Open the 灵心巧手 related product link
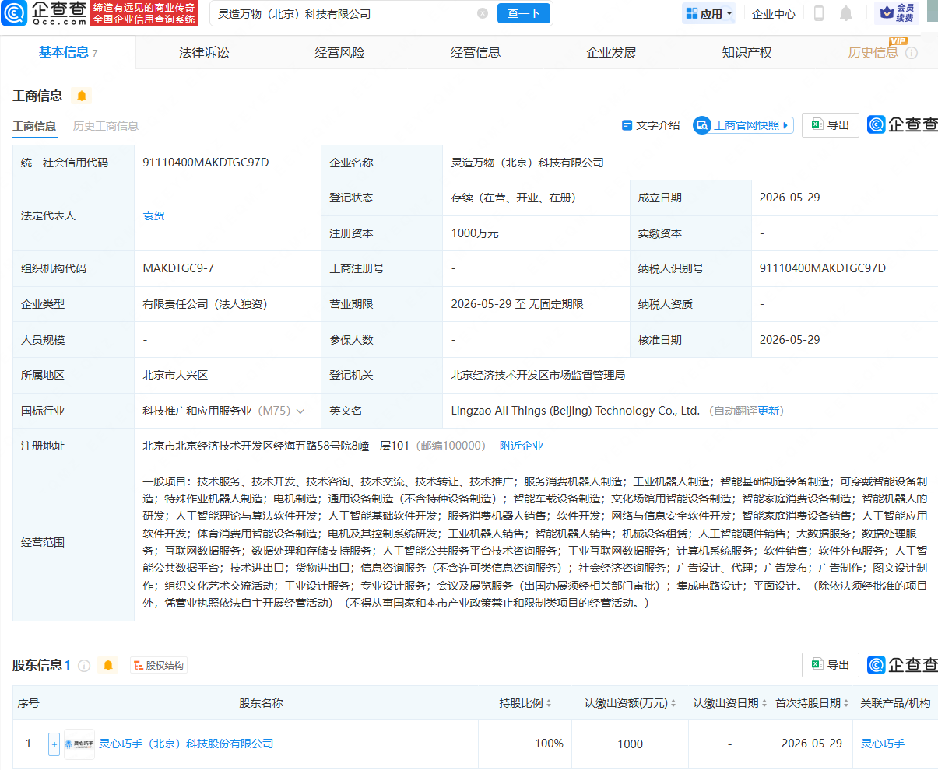This screenshot has width=938, height=770. click(883, 744)
